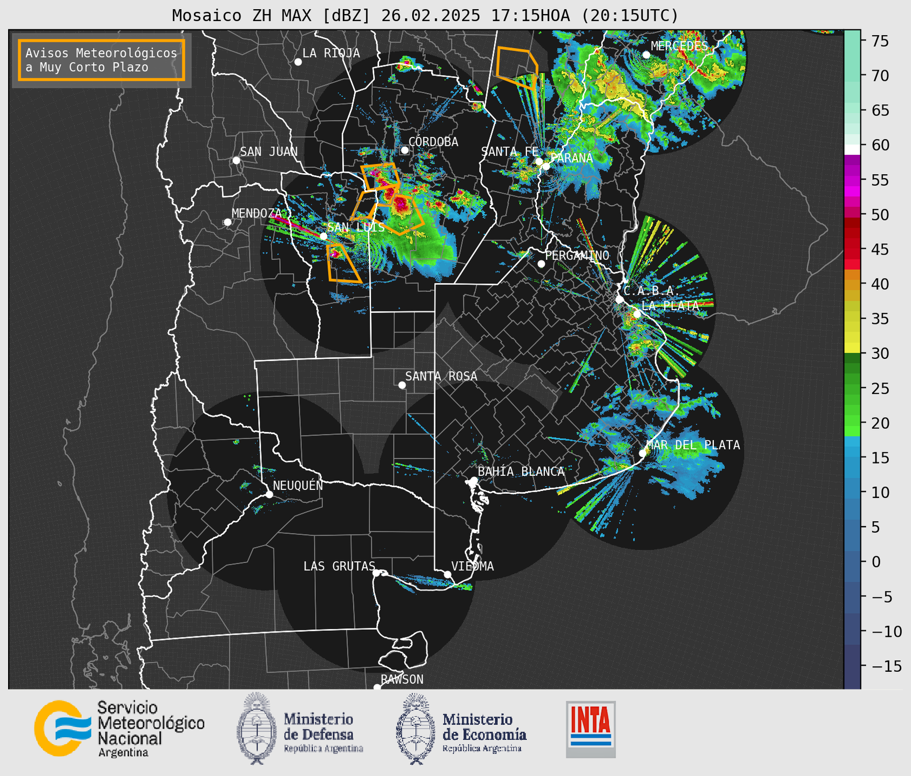Select the MAR DEL PLATA city marker dot

click(x=643, y=453)
